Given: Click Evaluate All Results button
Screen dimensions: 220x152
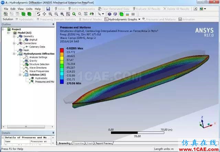Looking at the screenshot, I should pos(146,9).
